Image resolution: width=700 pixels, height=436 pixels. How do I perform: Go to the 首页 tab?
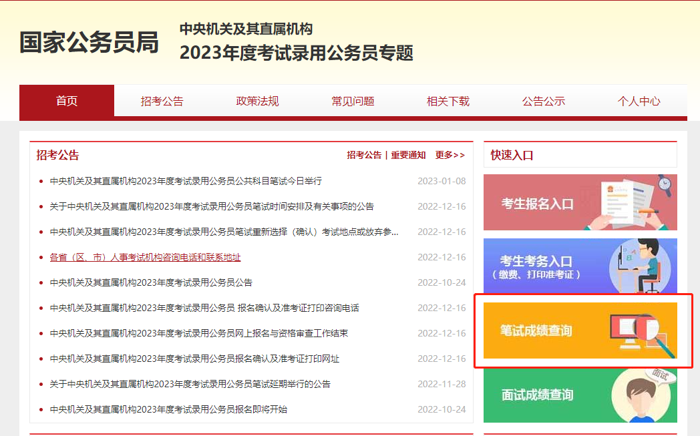click(x=67, y=101)
